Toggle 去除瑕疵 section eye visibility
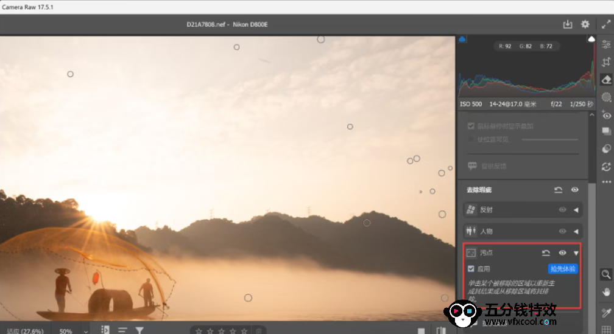The image size is (614, 334). point(574,190)
